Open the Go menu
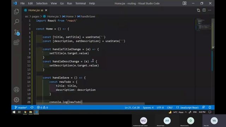The image size is (226, 127). tap(62, 3)
